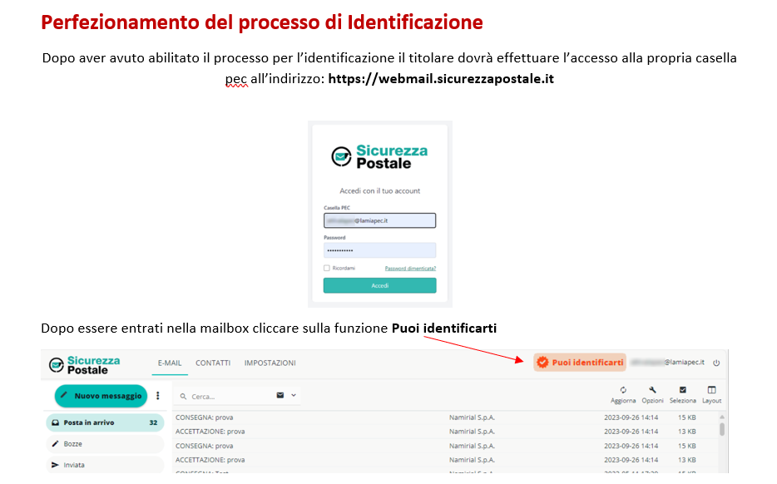Click the Sicurezza Postale logo in mailbox header
The height and width of the screenshot is (484, 777).
[x=85, y=365]
